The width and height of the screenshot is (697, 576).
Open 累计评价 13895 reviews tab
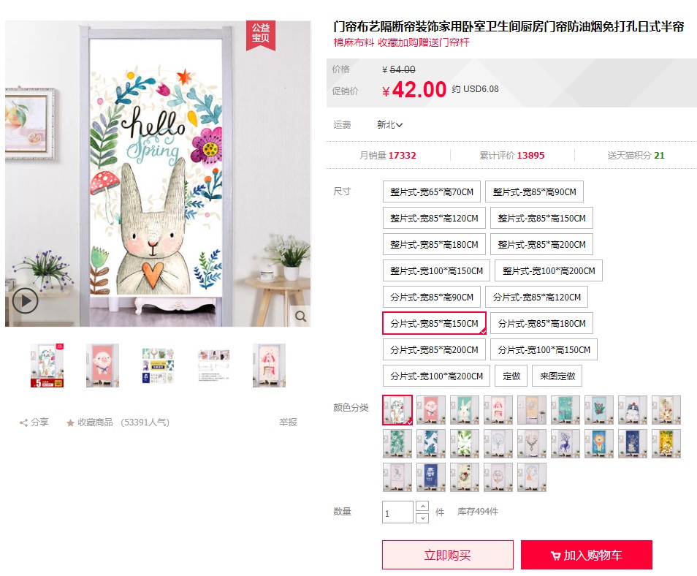pos(511,155)
